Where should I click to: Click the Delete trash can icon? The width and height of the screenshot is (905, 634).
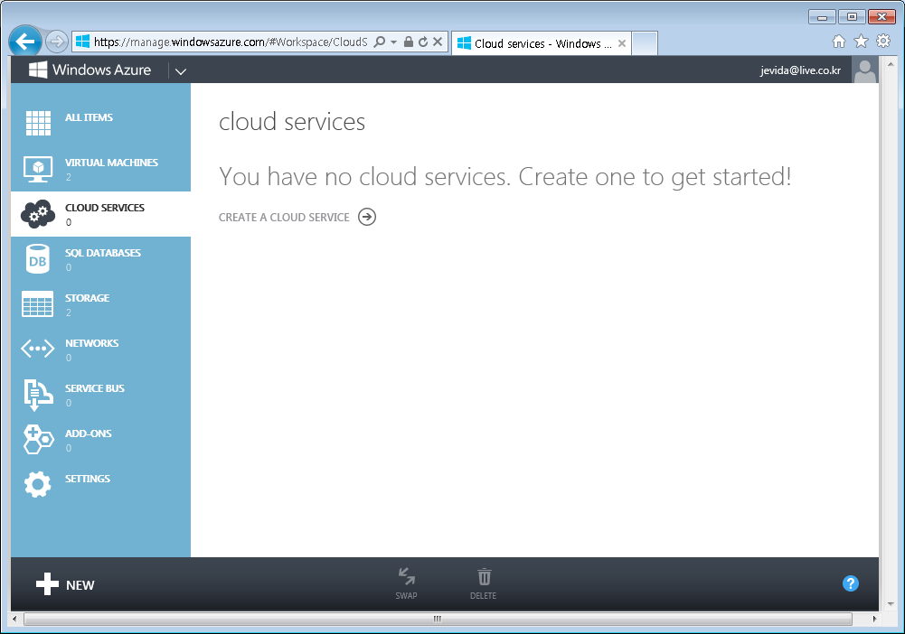pyautogui.click(x=485, y=576)
